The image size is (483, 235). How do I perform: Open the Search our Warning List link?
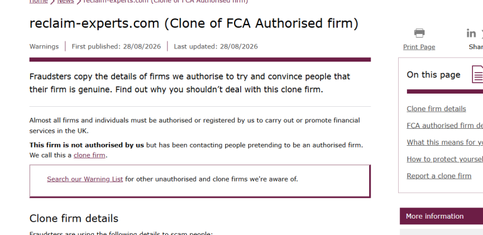tap(85, 179)
